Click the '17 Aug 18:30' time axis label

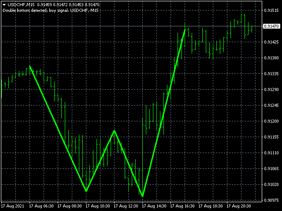[x=211, y=206]
